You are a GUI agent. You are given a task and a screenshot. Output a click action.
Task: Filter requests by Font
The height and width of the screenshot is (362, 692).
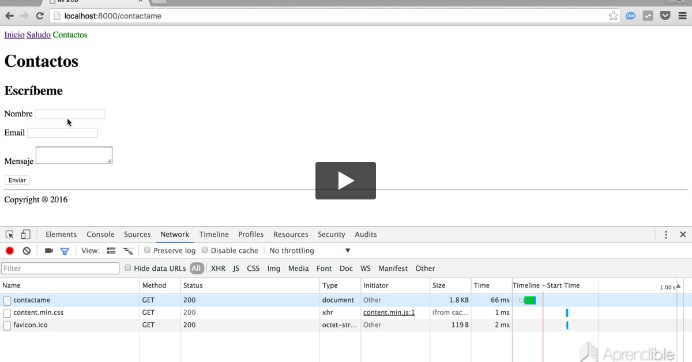[x=324, y=269]
